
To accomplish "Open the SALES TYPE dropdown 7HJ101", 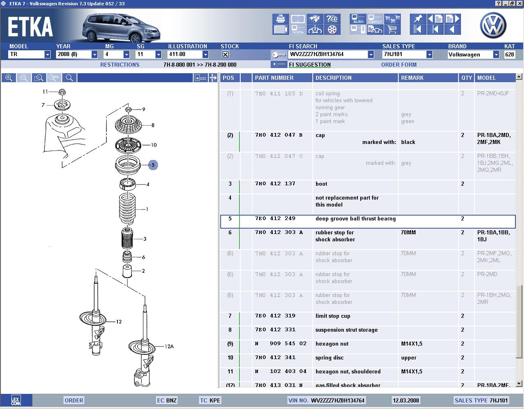I will tap(429, 54).
